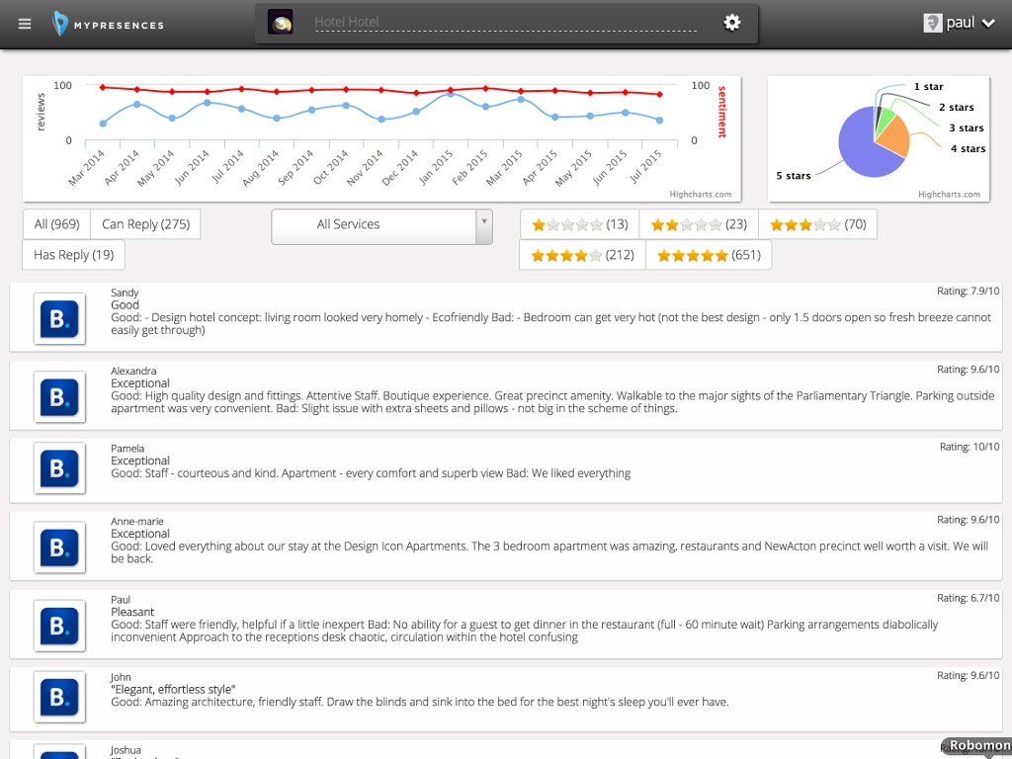The width and height of the screenshot is (1012, 759).
Task: Click the "5 stars" pie chart label
Action: coord(794,176)
